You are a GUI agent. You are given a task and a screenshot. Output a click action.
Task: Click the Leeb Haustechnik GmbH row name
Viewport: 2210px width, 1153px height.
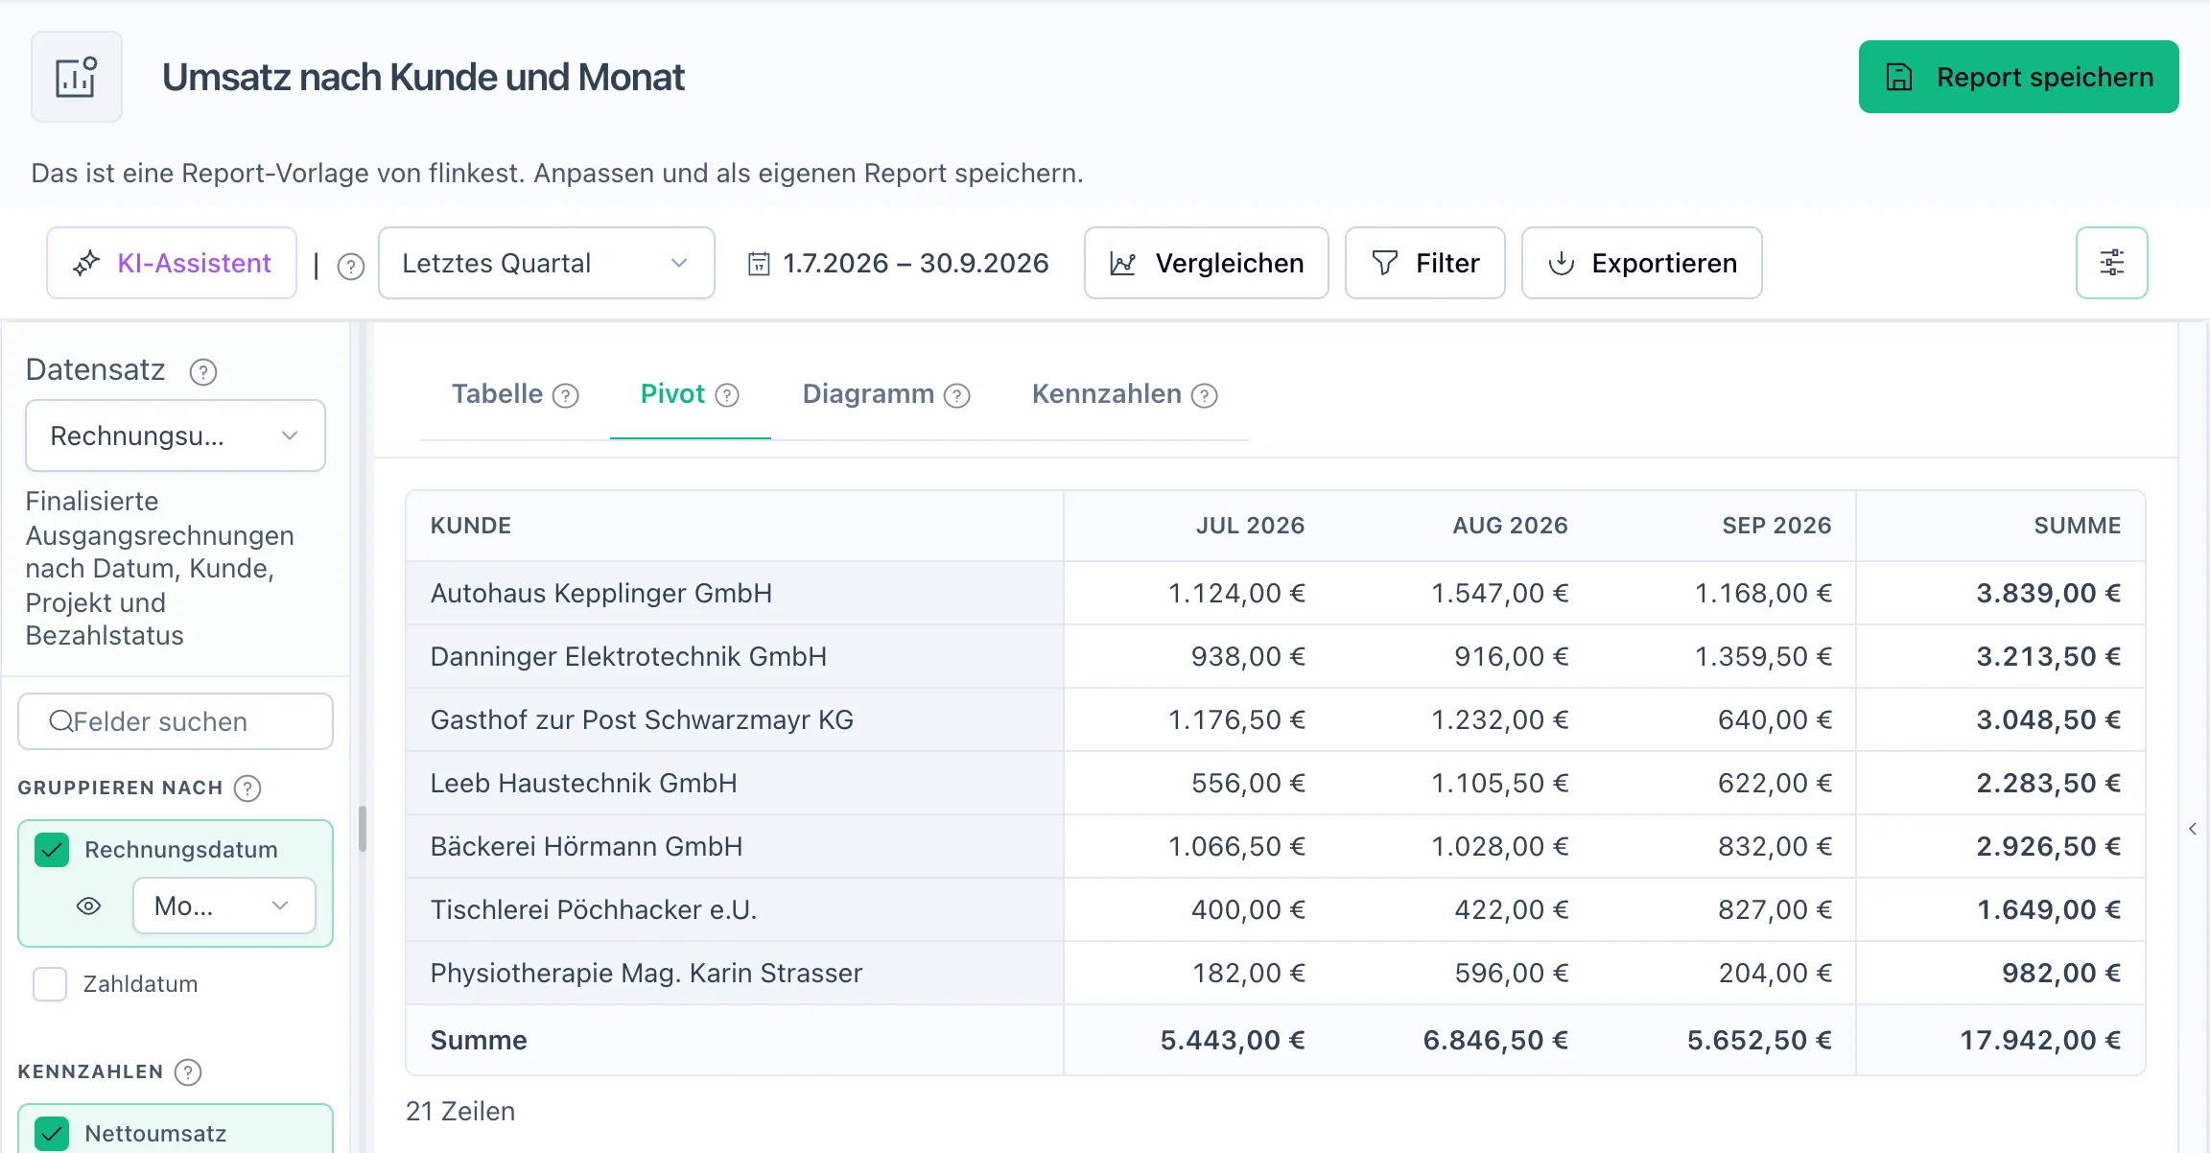583,784
